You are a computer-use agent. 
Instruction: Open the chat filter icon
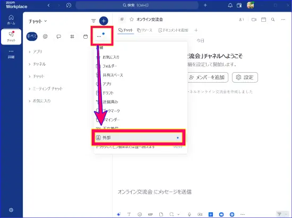click(x=93, y=21)
